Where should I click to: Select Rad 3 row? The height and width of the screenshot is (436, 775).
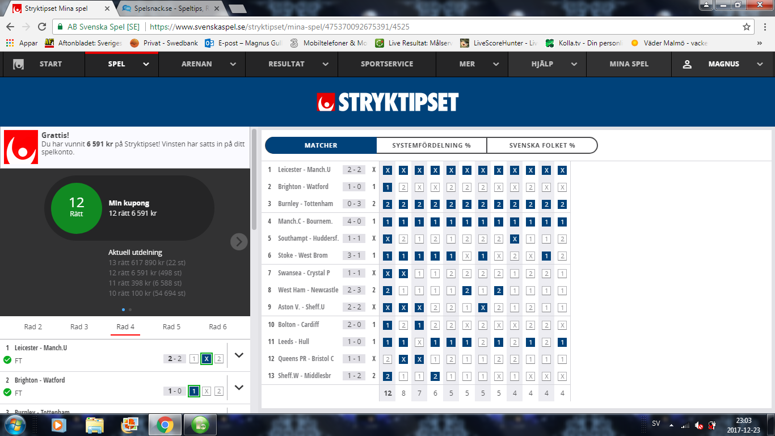(79, 326)
